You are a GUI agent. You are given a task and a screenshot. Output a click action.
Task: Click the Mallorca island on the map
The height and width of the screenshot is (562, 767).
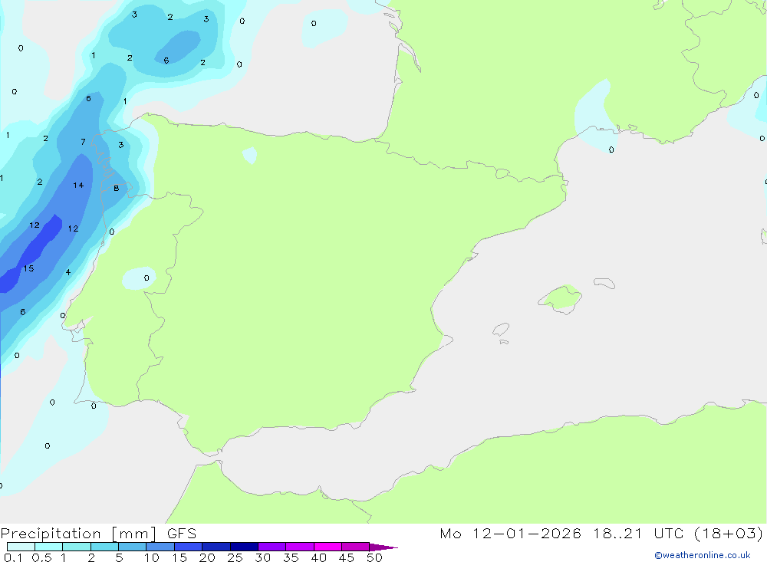click(561, 298)
